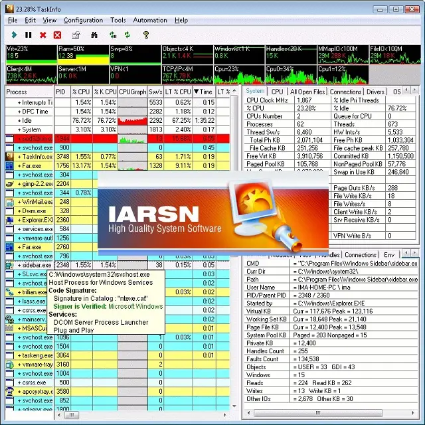Select the gimp-2.2.exe process row
Screen dimensions: 425x425
[x=118, y=184]
